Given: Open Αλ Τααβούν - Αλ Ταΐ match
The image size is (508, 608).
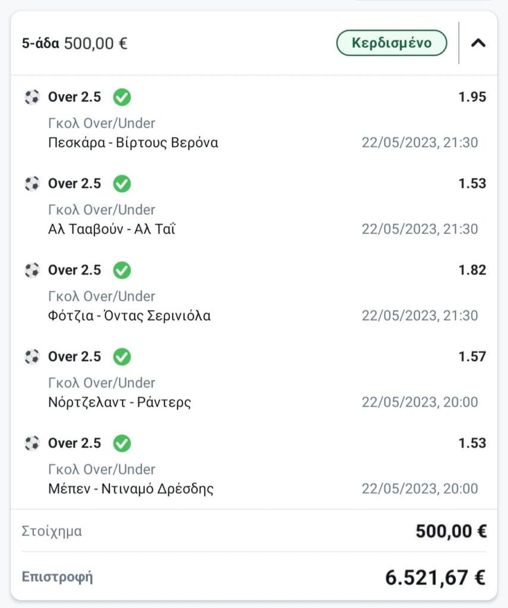Looking at the screenshot, I should 111,229.
